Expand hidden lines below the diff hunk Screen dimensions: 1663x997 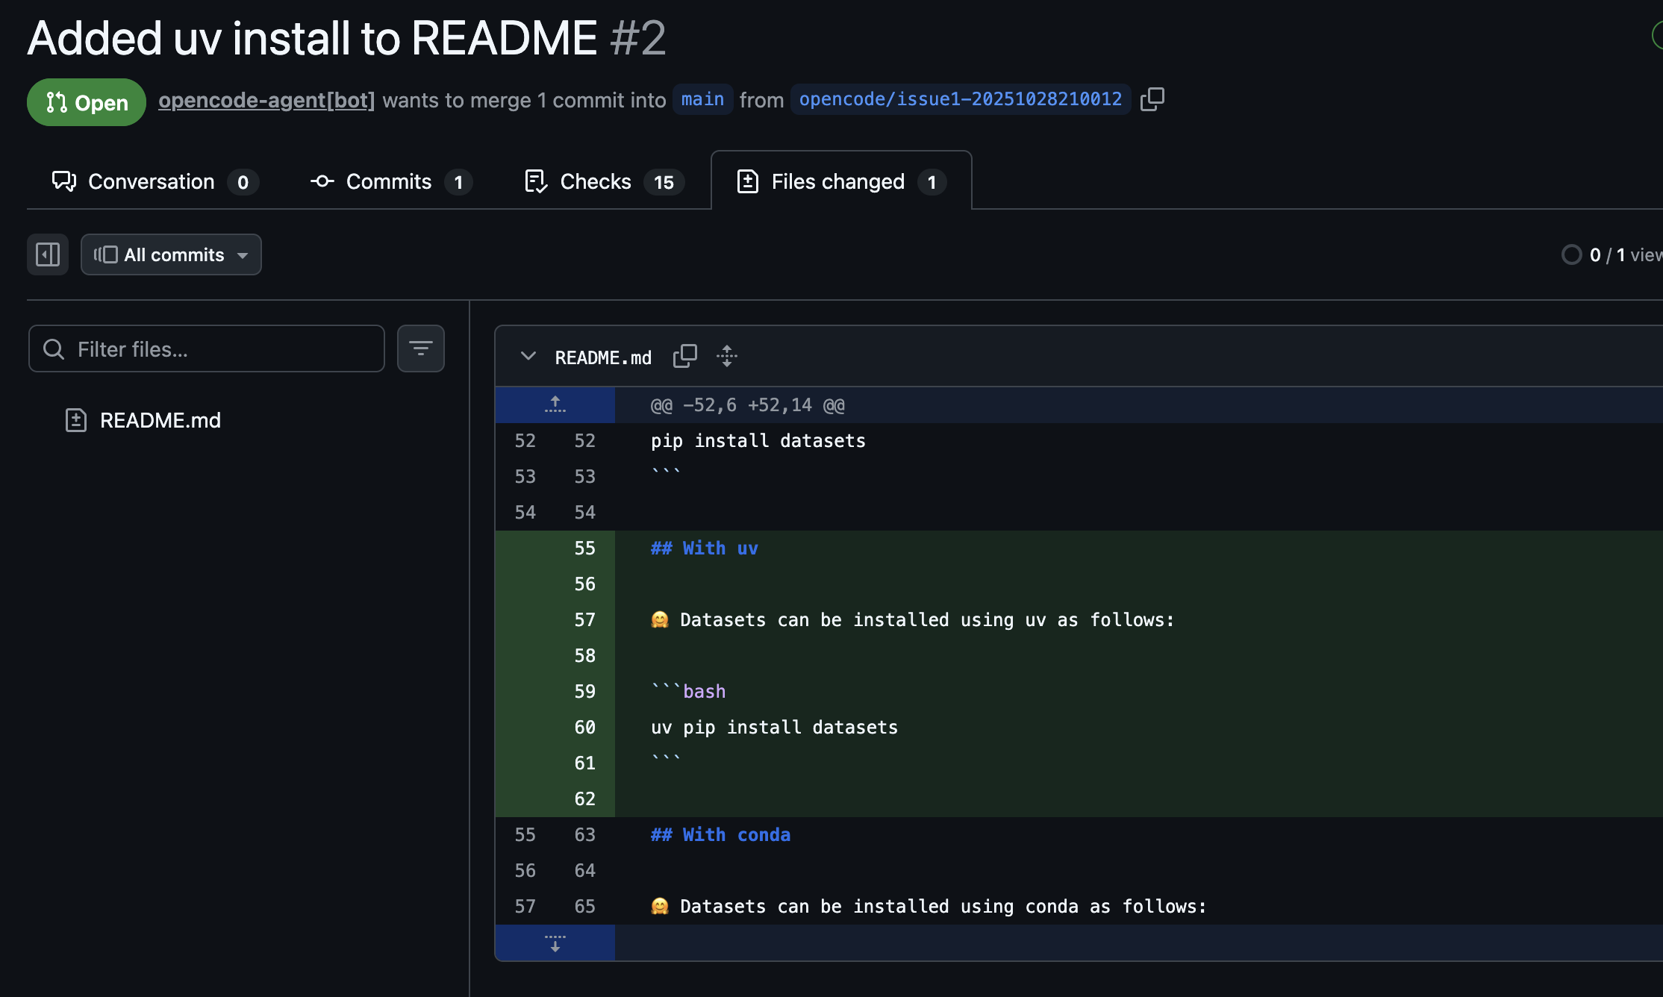pyautogui.click(x=555, y=943)
